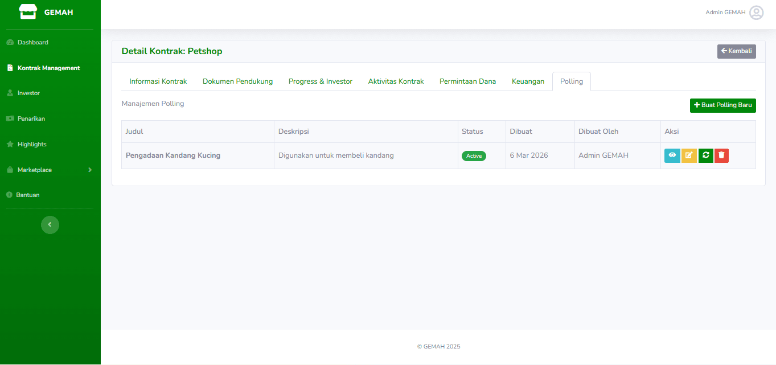This screenshot has width=776, height=365.
Task: Select the Permintaan Dana tab
Action: pyautogui.click(x=467, y=81)
